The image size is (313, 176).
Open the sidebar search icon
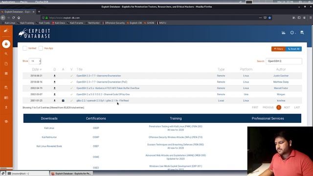(6, 54)
